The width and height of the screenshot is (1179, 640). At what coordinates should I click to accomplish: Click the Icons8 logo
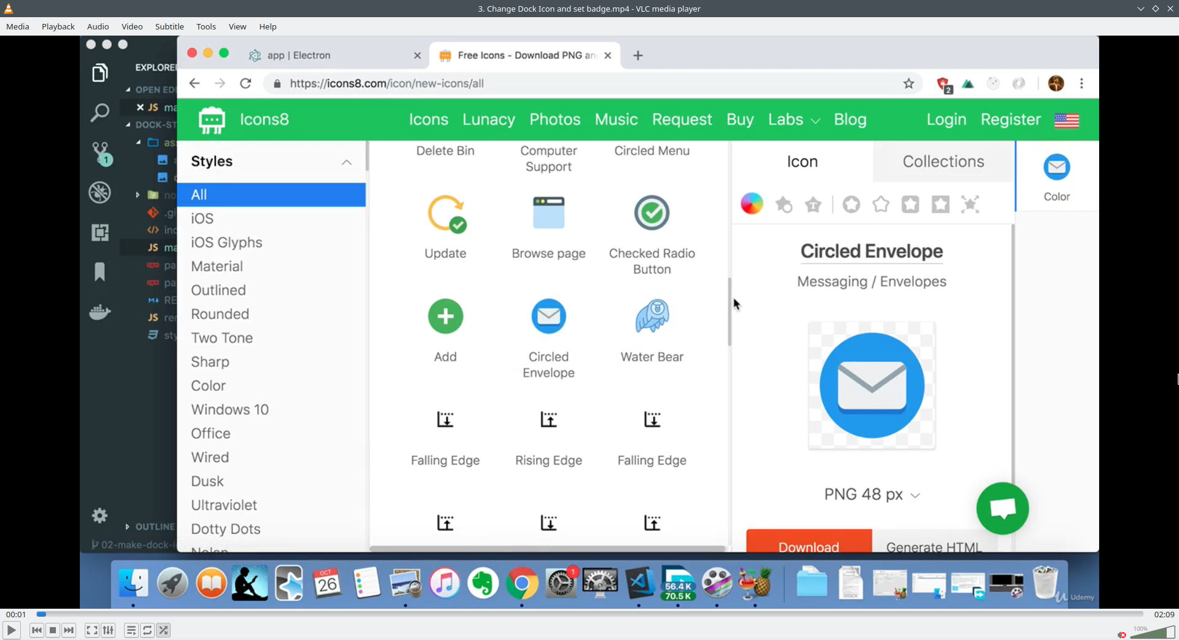(244, 120)
